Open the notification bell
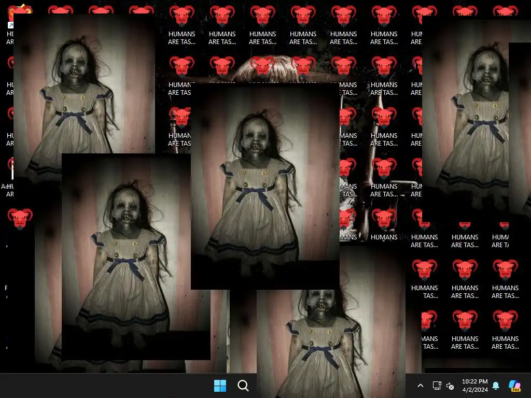The width and height of the screenshot is (531, 398). (496, 386)
